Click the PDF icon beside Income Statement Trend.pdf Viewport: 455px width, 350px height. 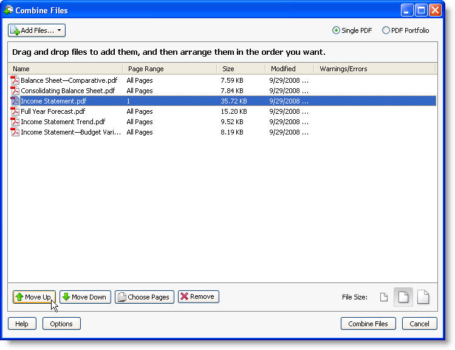(x=15, y=122)
